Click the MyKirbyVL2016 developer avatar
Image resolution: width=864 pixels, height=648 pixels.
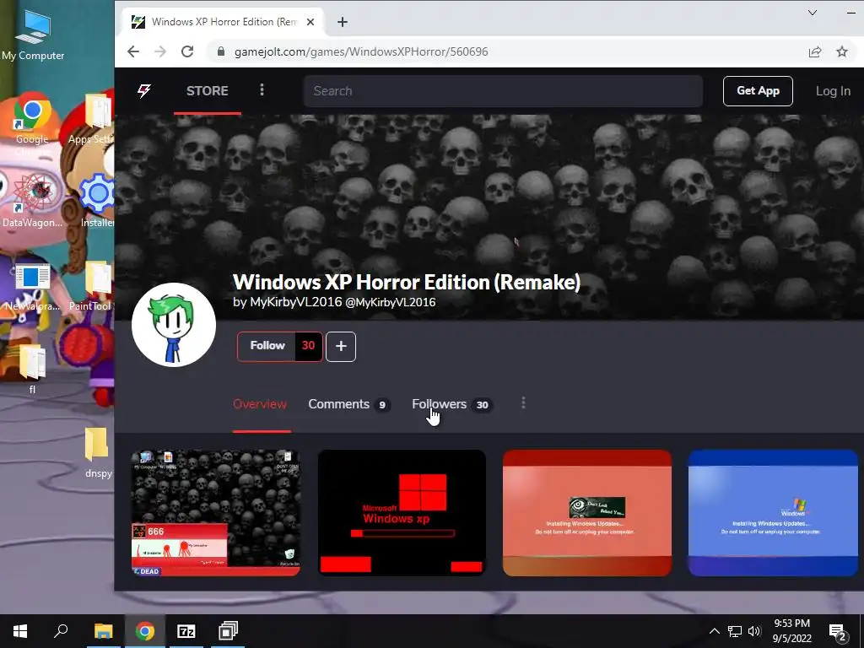click(174, 325)
